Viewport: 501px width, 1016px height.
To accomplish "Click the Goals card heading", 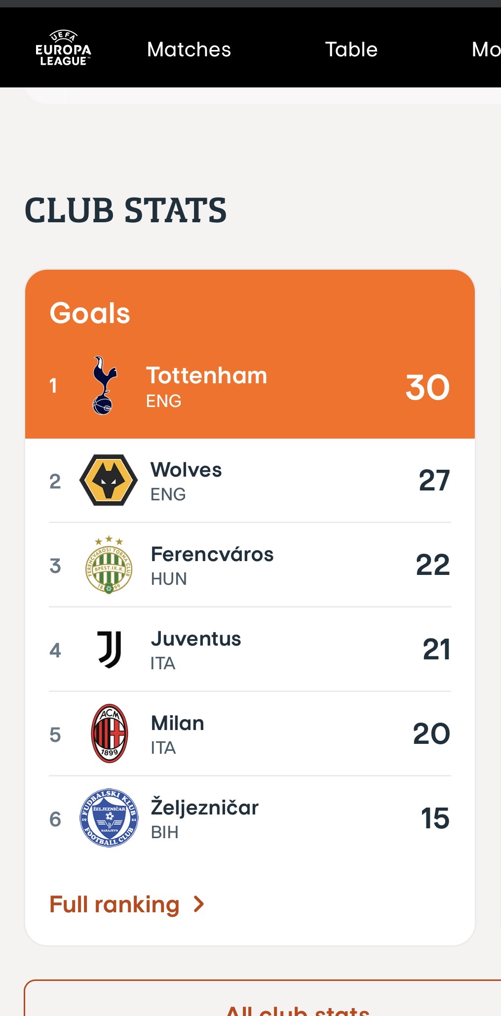I will 90,313.
